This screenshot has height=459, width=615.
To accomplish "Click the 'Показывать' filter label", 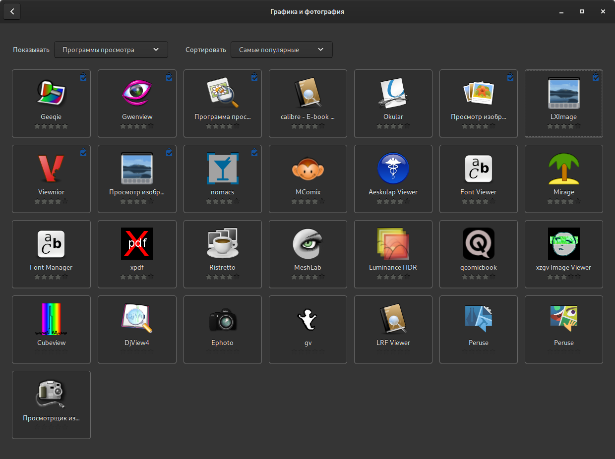I will [x=31, y=50].
